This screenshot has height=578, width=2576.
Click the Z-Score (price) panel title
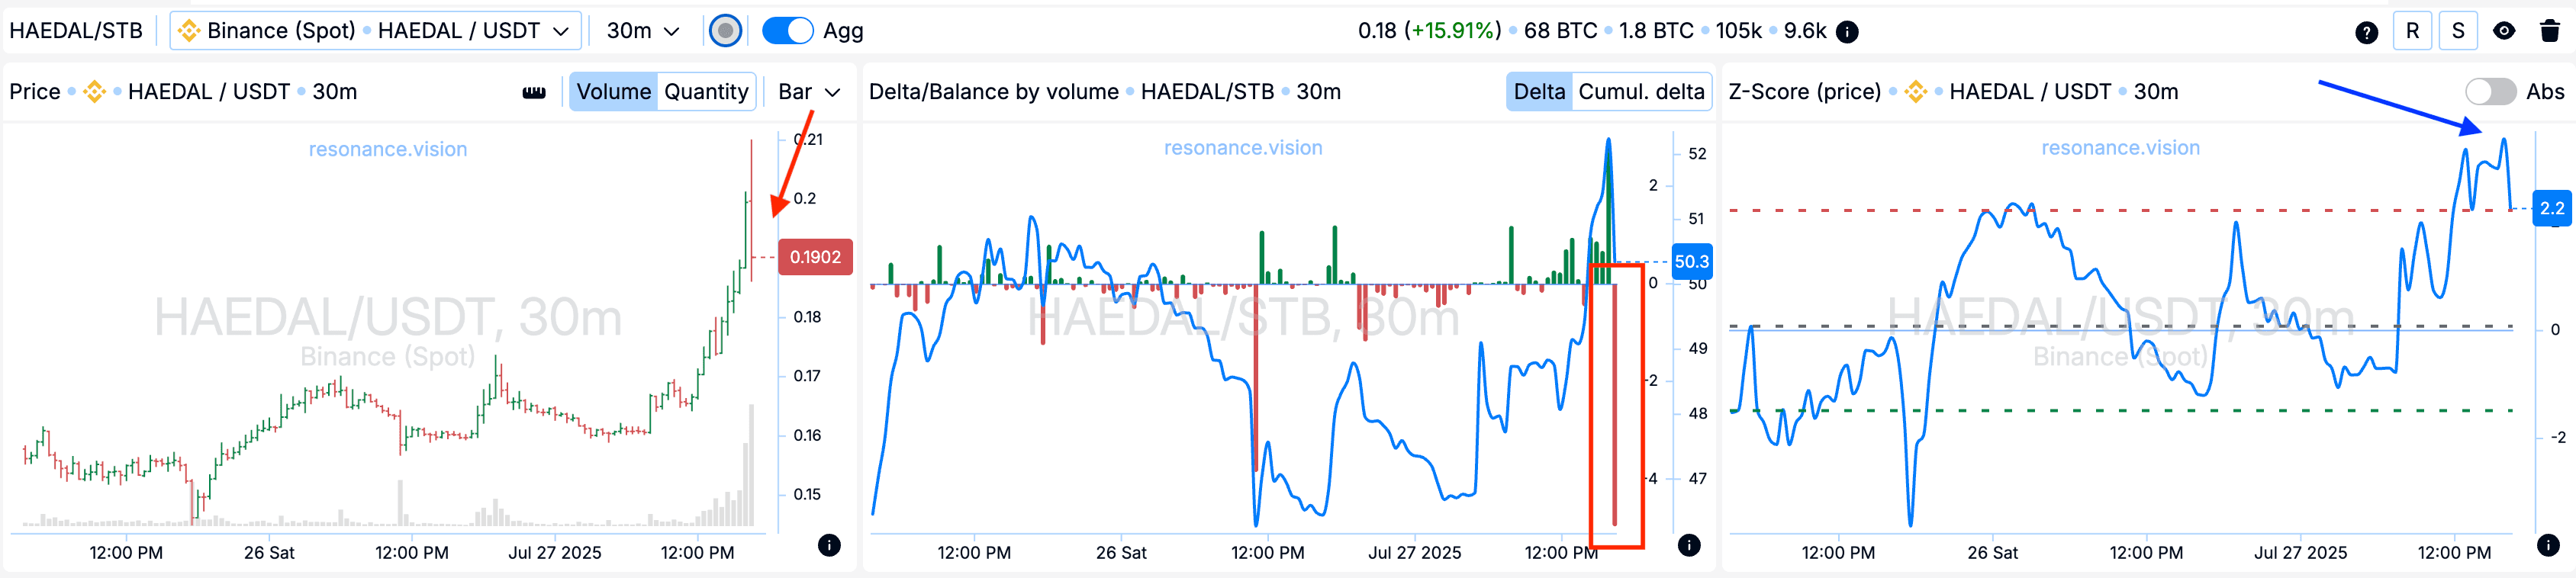click(1804, 92)
